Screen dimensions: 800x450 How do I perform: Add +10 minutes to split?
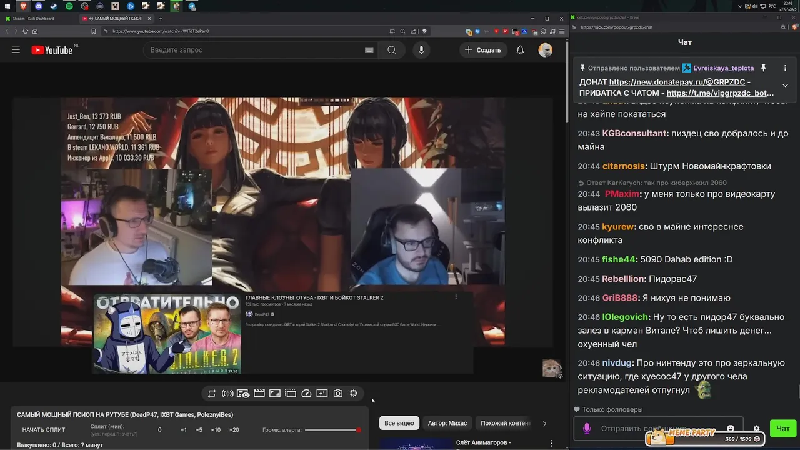tap(216, 430)
